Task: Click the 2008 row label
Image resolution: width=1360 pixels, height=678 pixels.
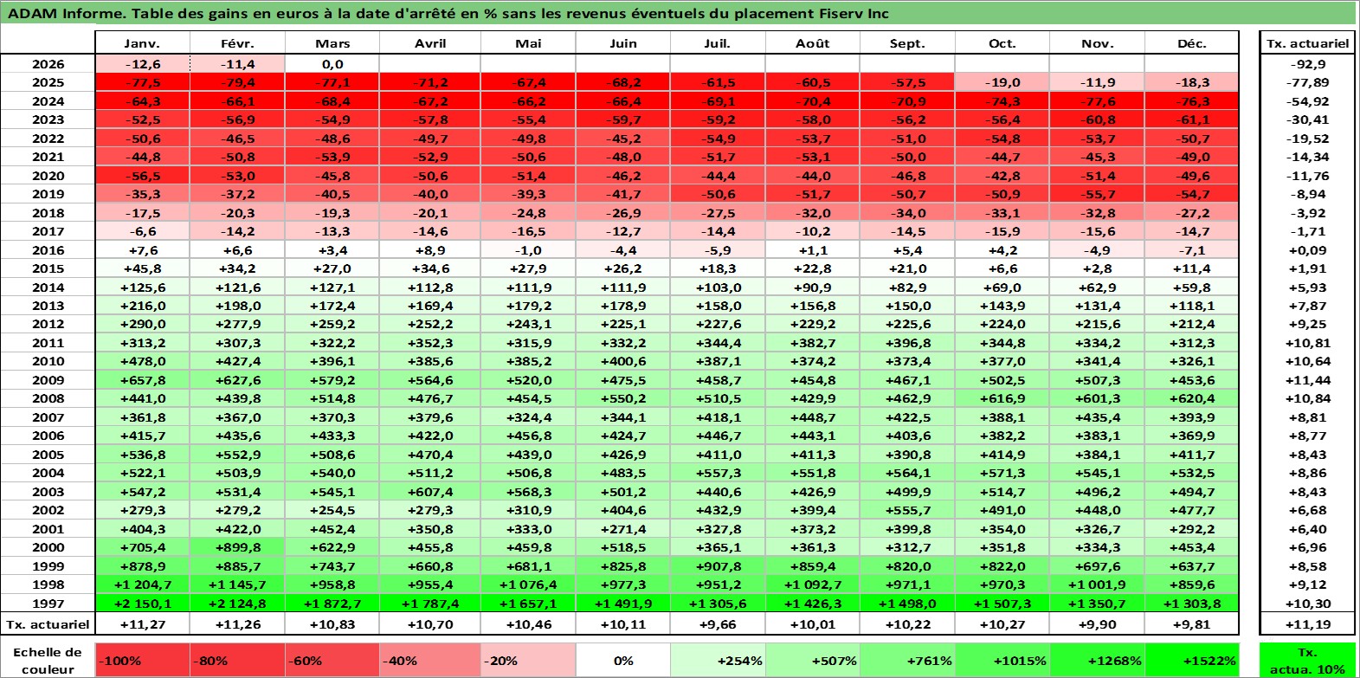Action: (x=48, y=398)
